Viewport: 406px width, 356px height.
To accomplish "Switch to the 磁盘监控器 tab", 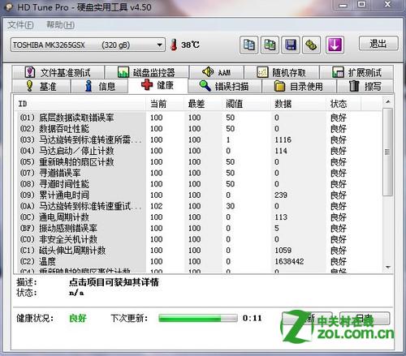I will [x=147, y=72].
